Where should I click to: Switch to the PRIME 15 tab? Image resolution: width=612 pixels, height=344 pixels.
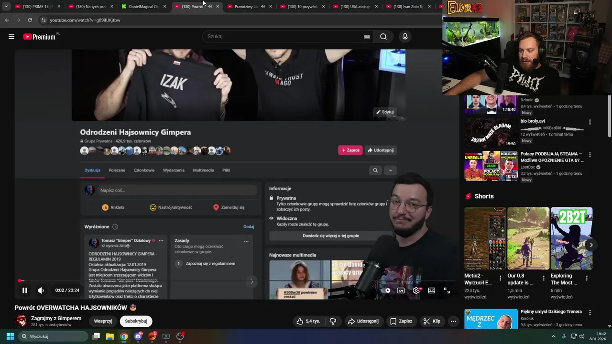(x=38, y=7)
